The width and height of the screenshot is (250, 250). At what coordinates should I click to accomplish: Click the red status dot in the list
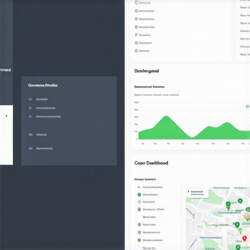(139, 240)
